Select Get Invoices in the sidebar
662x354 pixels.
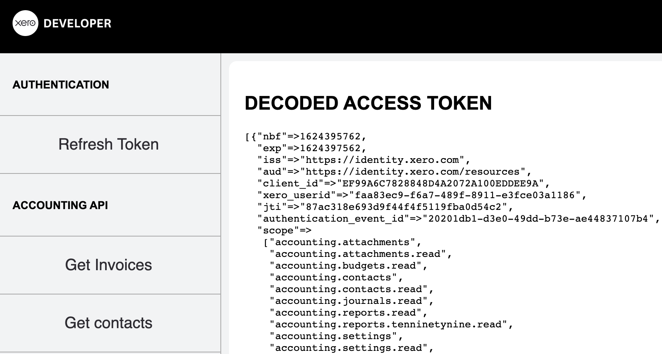click(x=110, y=265)
